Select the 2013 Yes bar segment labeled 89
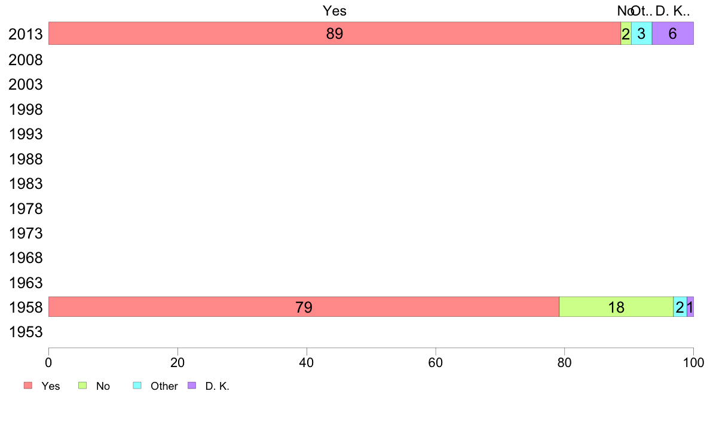The height and width of the screenshot is (440, 710). coord(335,33)
